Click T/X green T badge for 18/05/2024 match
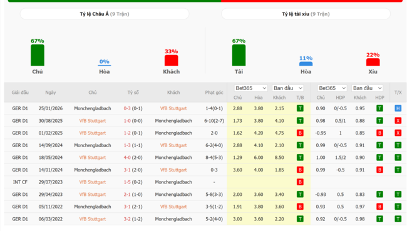 point(398,158)
